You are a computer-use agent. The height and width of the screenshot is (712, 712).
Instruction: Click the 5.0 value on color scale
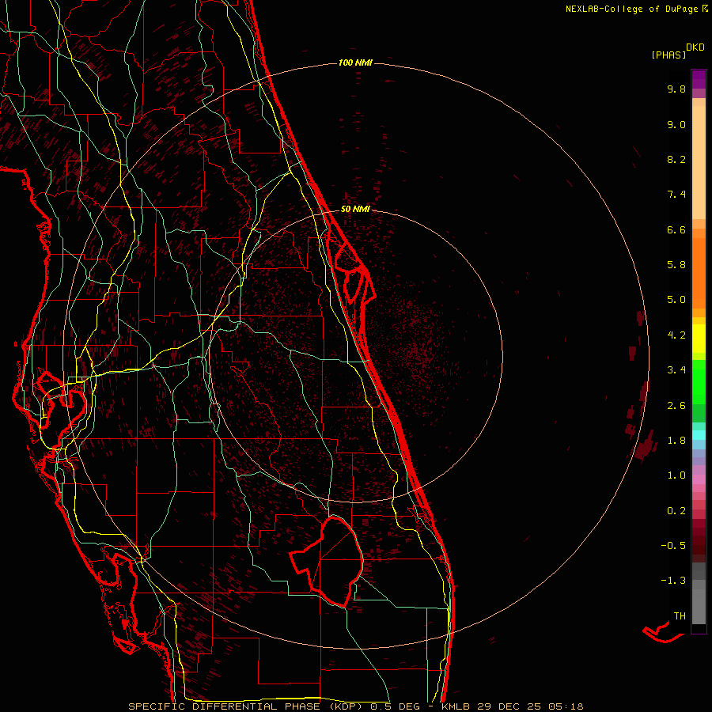676,300
